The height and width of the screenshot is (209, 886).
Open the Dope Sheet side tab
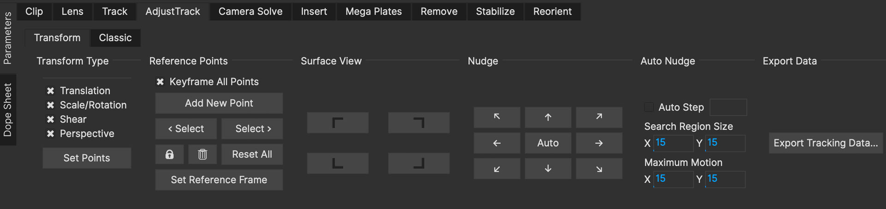[8, 110]
